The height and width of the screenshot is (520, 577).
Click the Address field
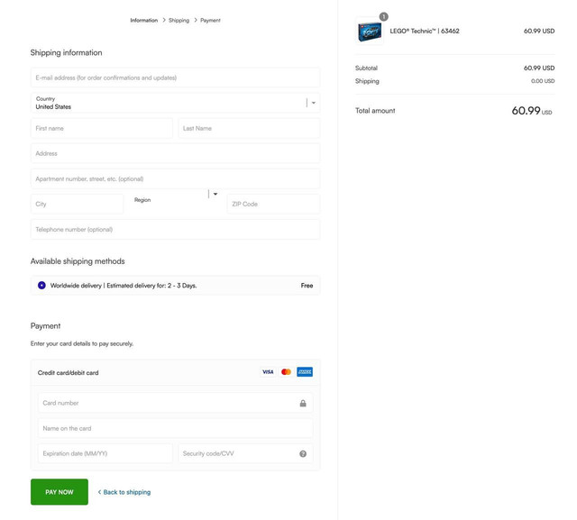175,153
